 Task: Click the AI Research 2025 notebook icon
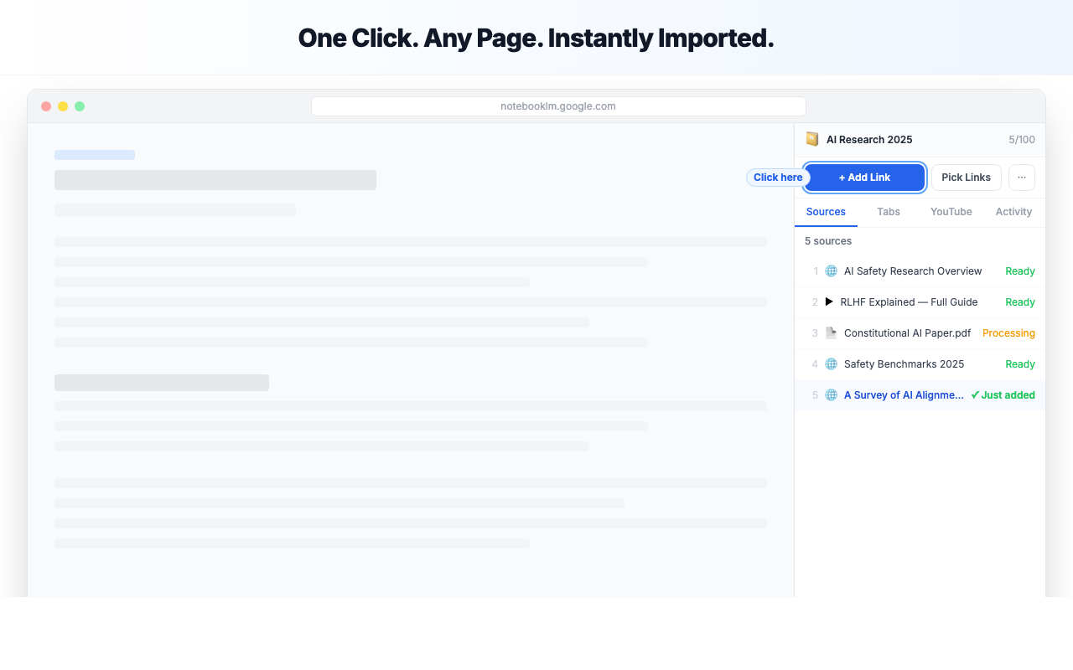pyautogui.click(x=811, y=139)
